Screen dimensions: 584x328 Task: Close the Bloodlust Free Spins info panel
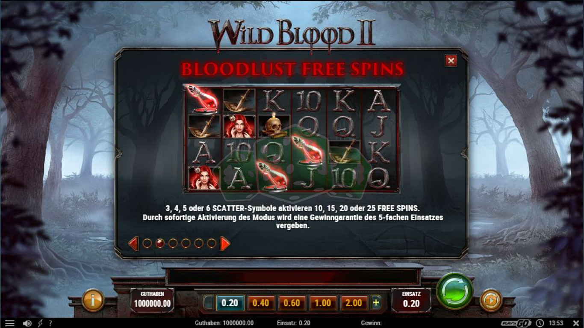click(451, 61)
